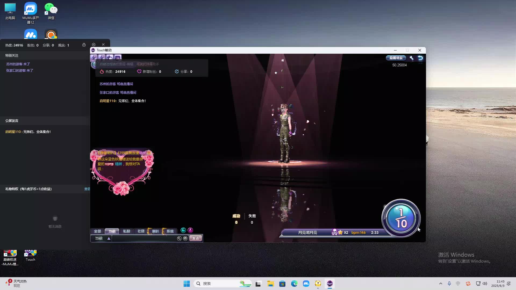This screenshot has height=290, width=516.
Task: Expand the 当前 channel selector dropdown
Action: [x=109, y=238]
